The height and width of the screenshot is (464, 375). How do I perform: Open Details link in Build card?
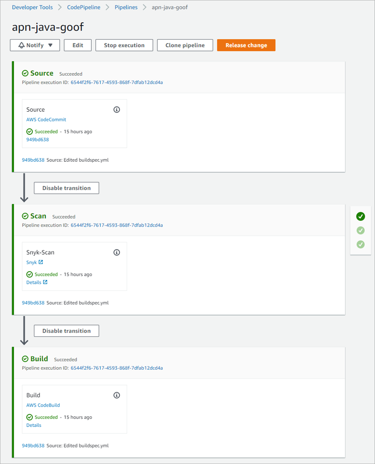click(34, 425)
